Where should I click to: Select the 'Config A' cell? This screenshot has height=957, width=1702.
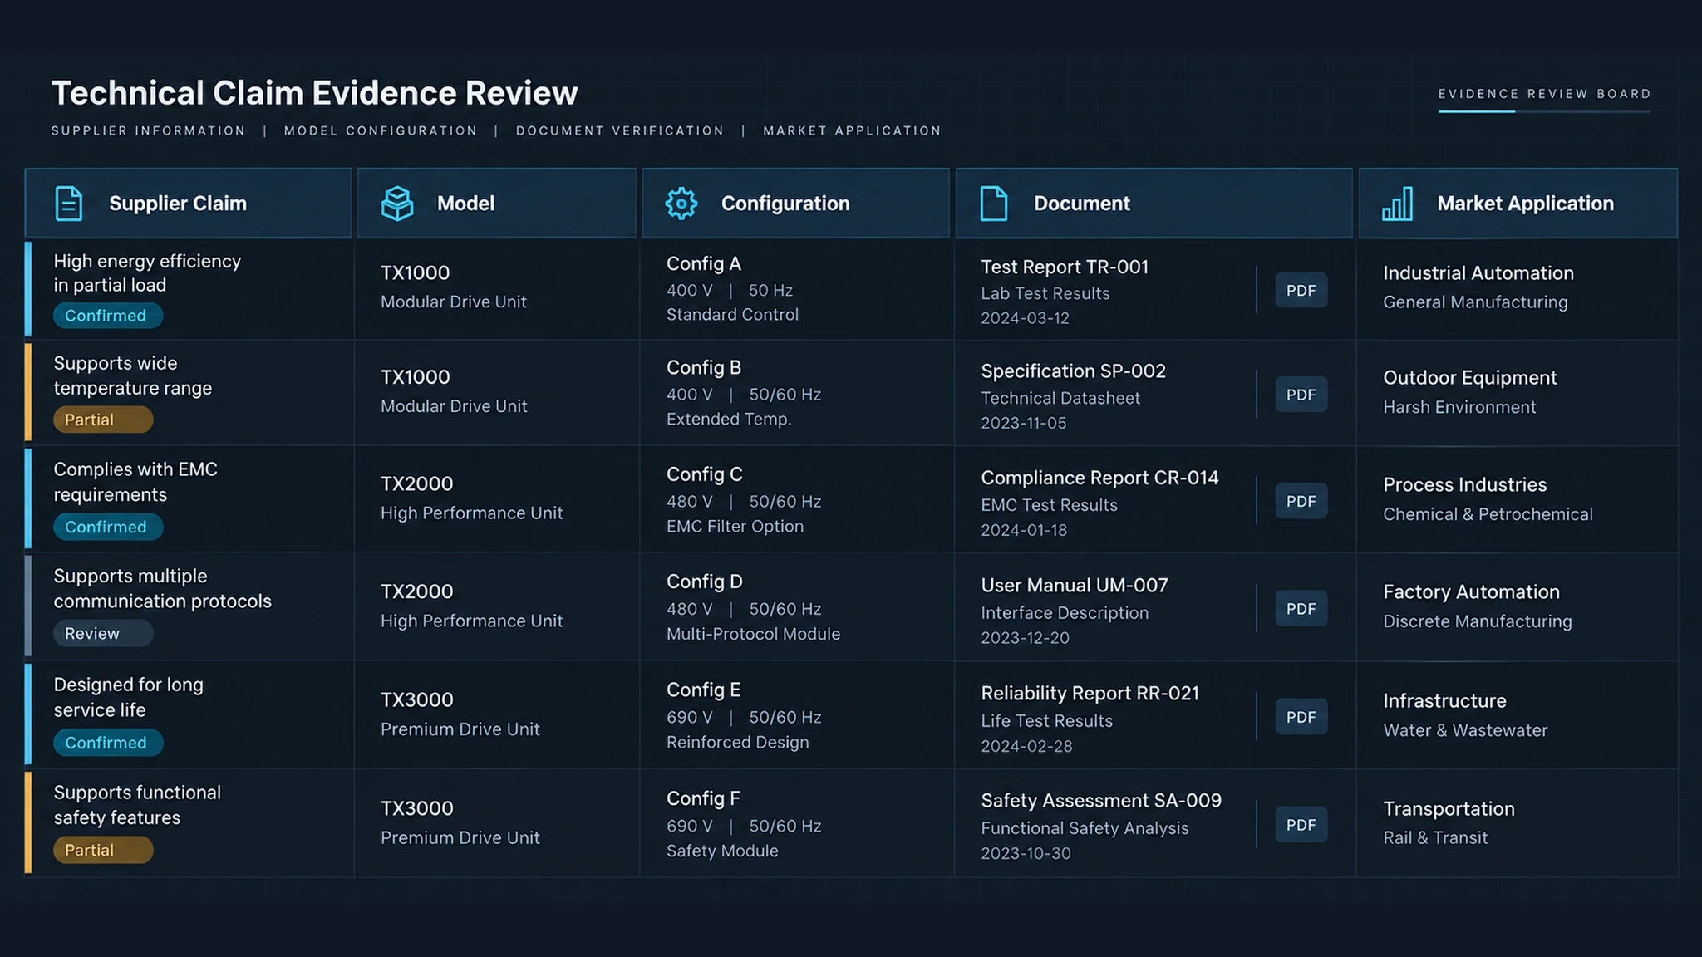(797, 289)
